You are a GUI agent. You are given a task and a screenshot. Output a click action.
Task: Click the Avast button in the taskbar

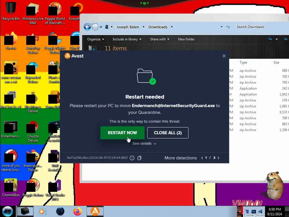[x=95, y=211]
